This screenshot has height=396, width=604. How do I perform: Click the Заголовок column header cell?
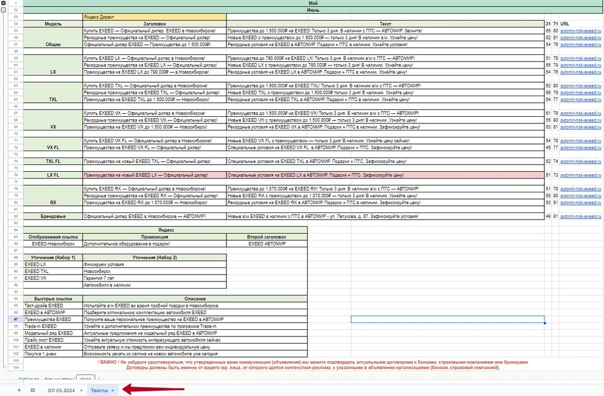pos(153,24)
